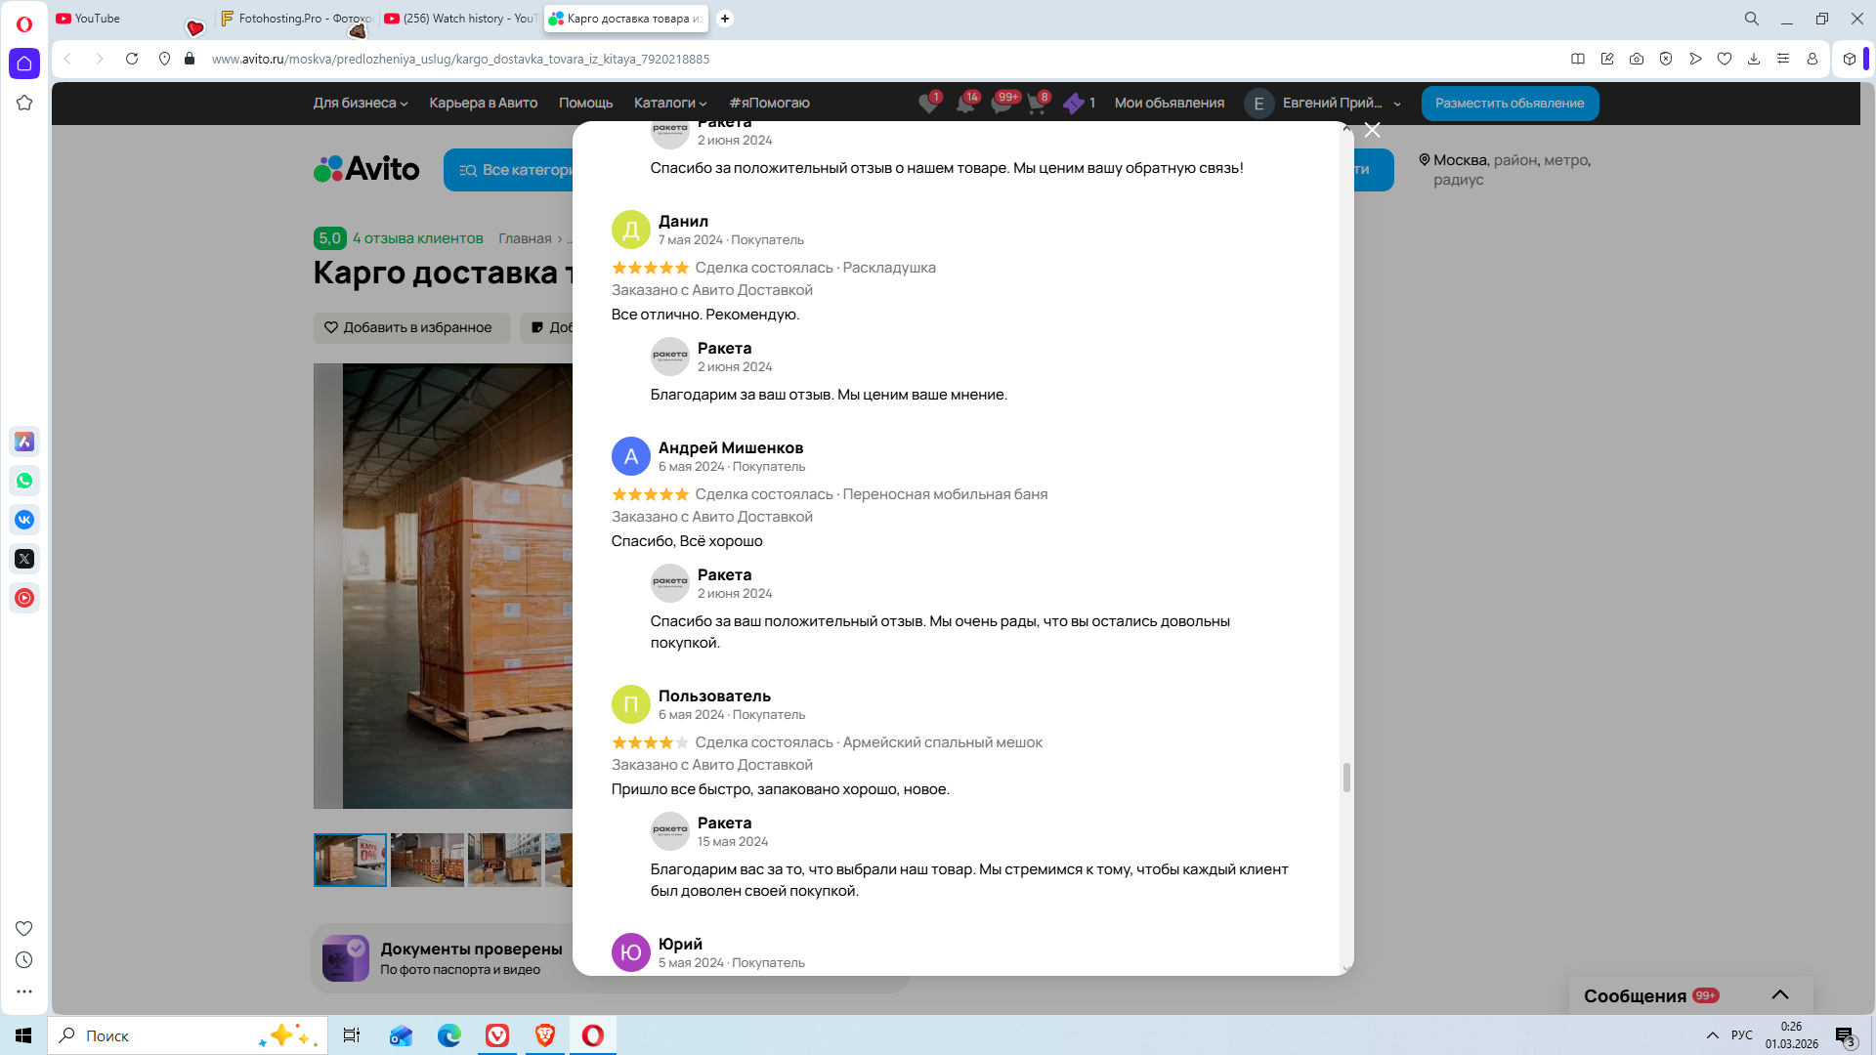Click the reviews popup scrollbar thumb
The image size is (1876, 1055).
pos(1346,778)
